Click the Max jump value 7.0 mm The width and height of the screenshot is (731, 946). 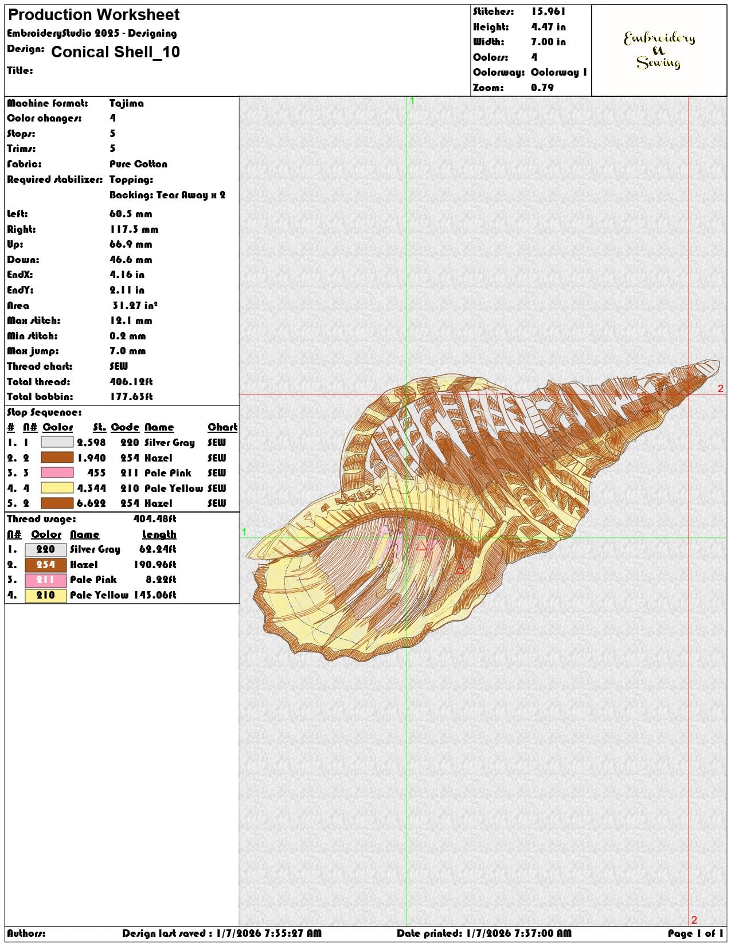tap(128, 351)
